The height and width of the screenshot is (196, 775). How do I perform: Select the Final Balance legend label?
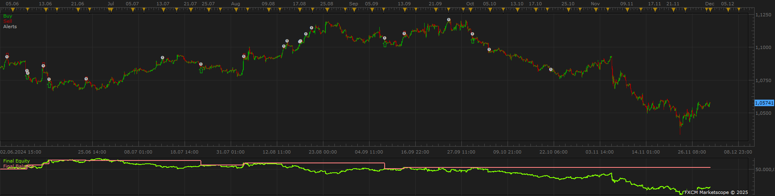click(18, 166)
